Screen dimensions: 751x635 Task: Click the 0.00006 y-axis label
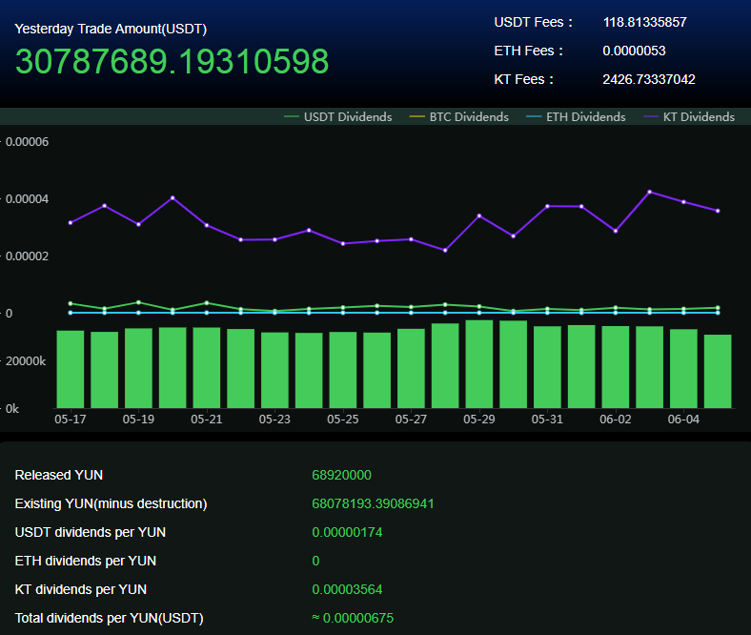point(27,142)
